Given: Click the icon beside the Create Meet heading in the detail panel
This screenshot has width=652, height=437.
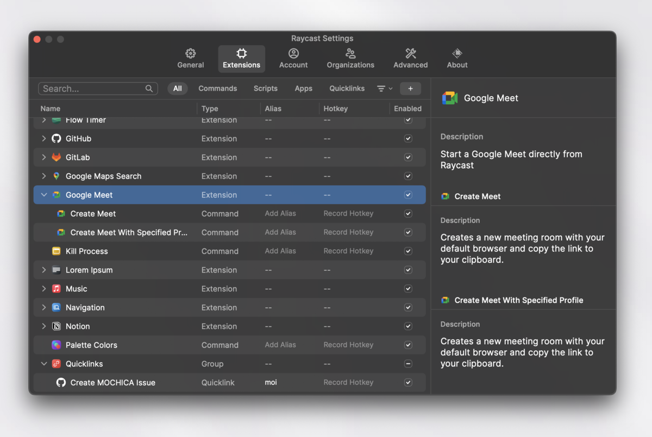Looking at the screenshot, I should [x=445, y=197].
